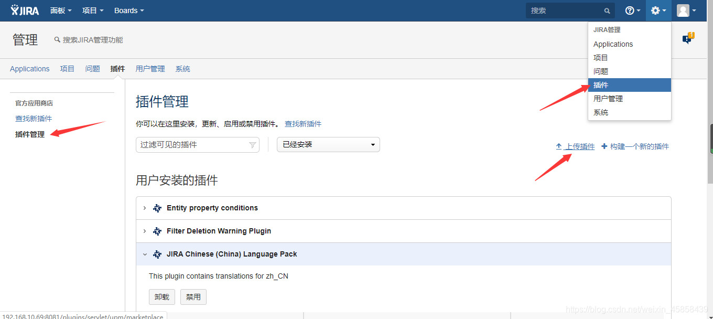This screenshot has height=319, width=713.
Task: Select 问题 in the JIRA管理 dropdown menu
Action: pyautogui.click(x=630, y=71)
